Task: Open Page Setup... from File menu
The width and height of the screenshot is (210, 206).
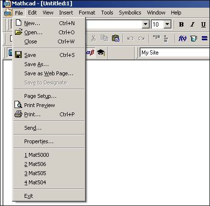Action: 49,96
